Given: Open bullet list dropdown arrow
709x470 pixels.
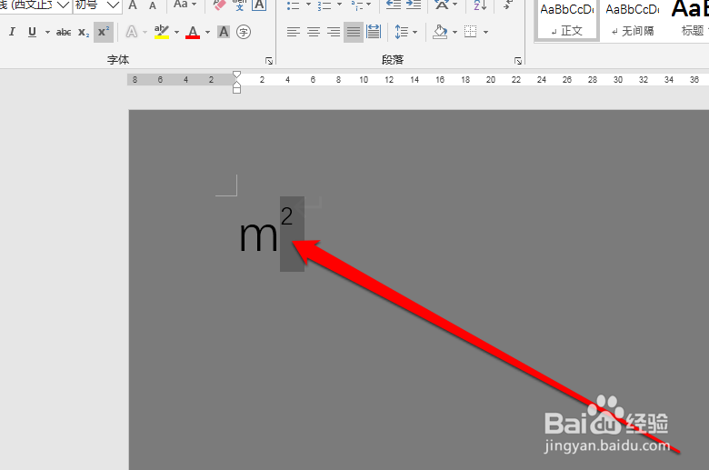Looking at the screenshot, I should tap(308, 5).
